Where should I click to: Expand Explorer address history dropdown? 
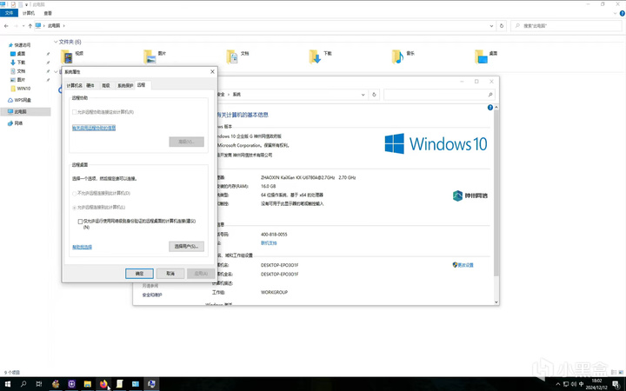click(491, 26)
